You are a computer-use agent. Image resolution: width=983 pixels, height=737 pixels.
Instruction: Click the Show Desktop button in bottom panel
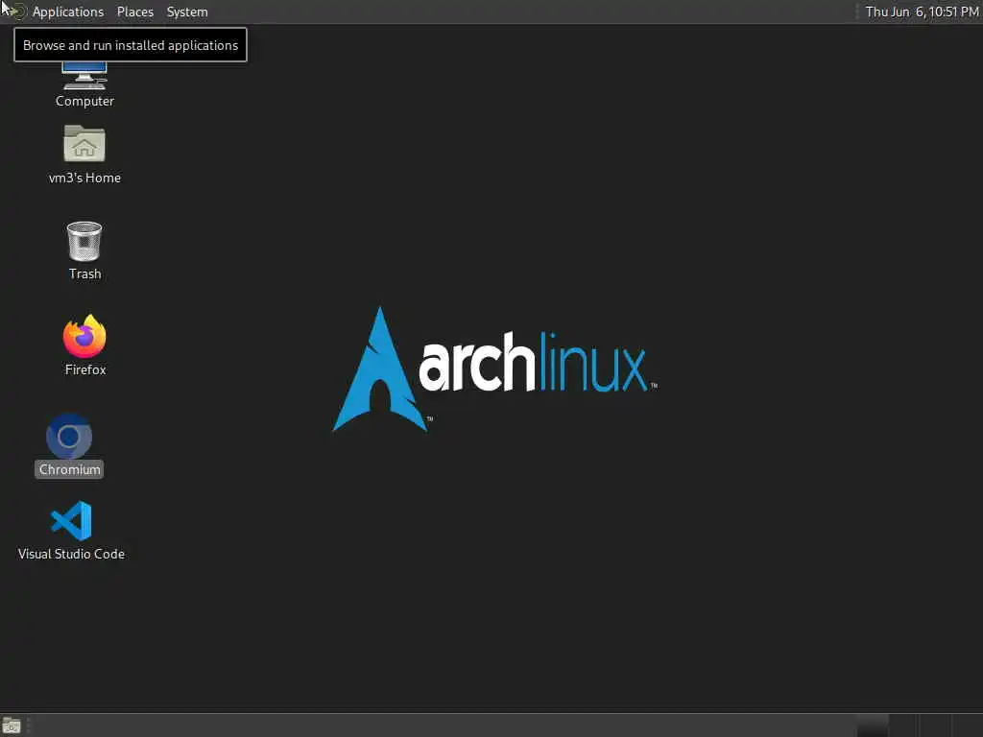[x=12, y=725]
